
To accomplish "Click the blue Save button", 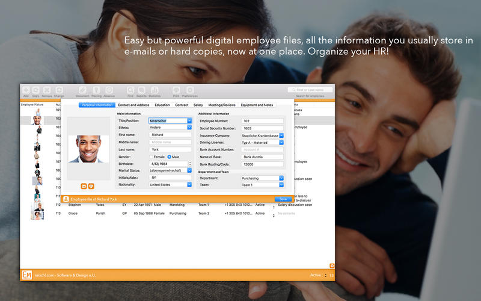I will pos(283,199).
